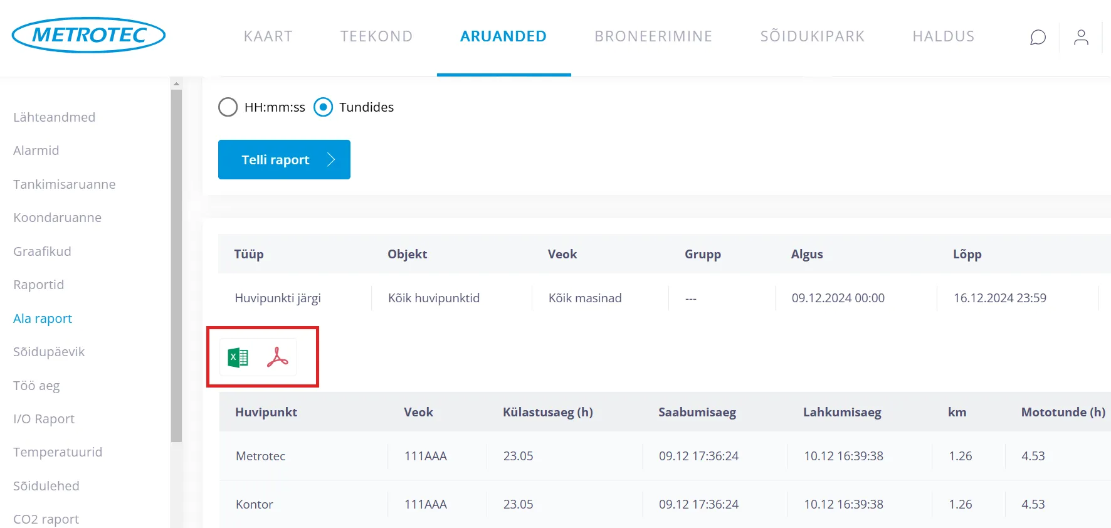Viewport: 1111px width, 528px height.
Task: Open the chat messages icon
Action: [1038, 38]
